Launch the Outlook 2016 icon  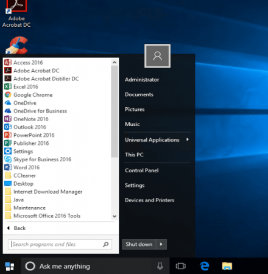8,127
